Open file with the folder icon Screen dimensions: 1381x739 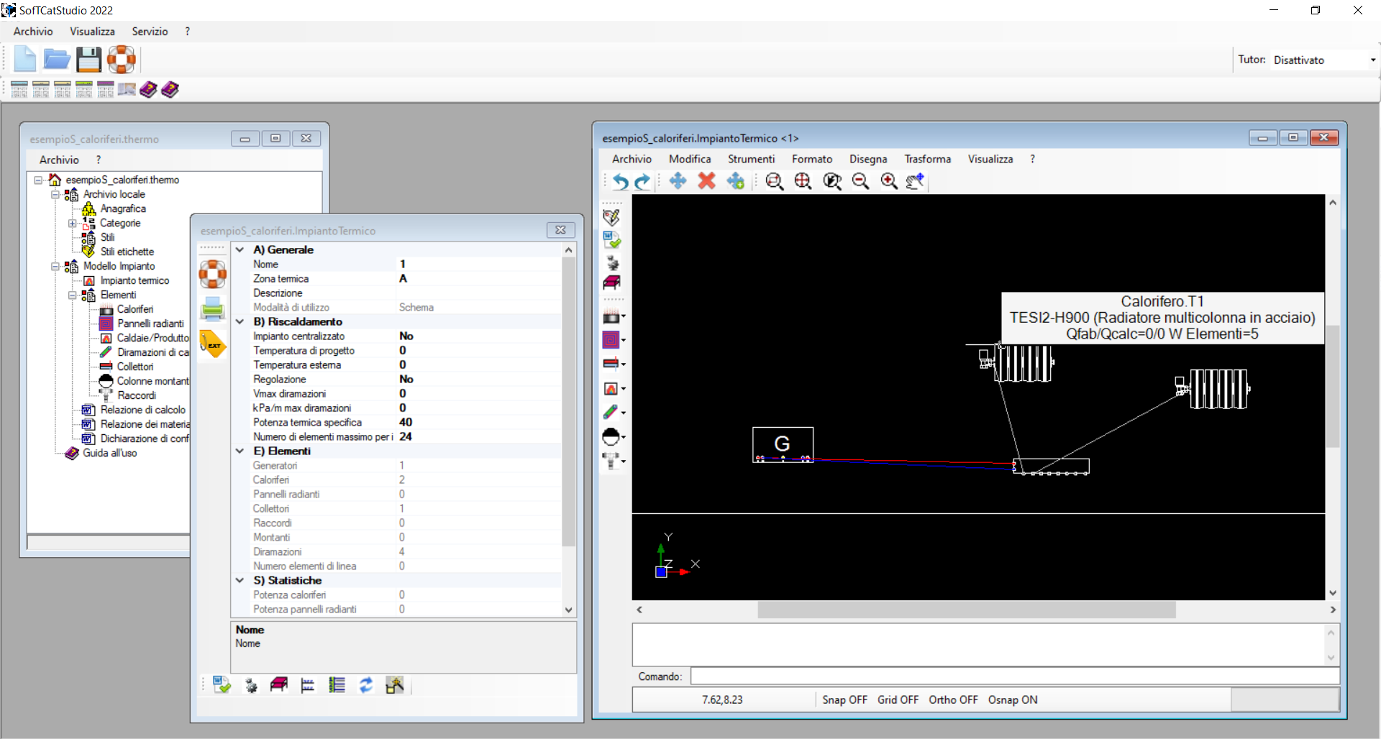pos(56,60)
